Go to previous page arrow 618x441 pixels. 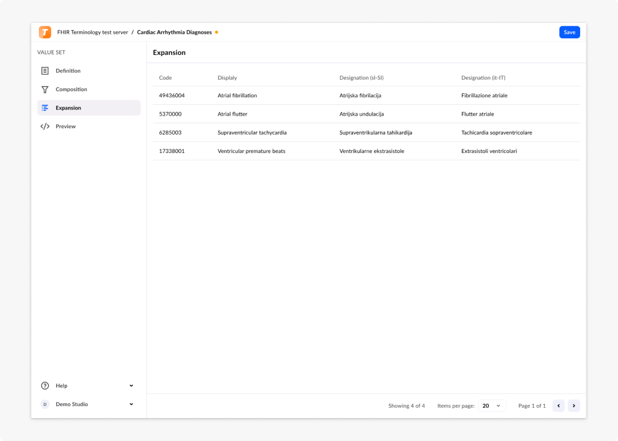pos(558,405)
